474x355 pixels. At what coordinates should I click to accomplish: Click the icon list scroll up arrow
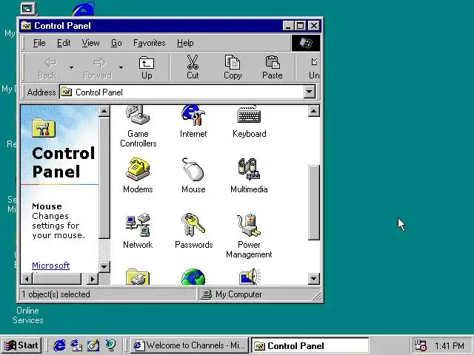coord(314,111)
